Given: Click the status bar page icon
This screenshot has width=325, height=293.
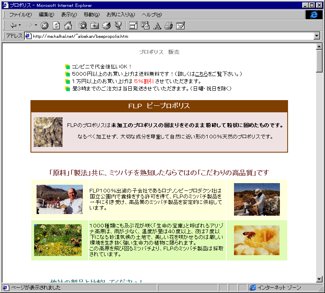Looking at the screenshot, I should (x=6, y=288).
